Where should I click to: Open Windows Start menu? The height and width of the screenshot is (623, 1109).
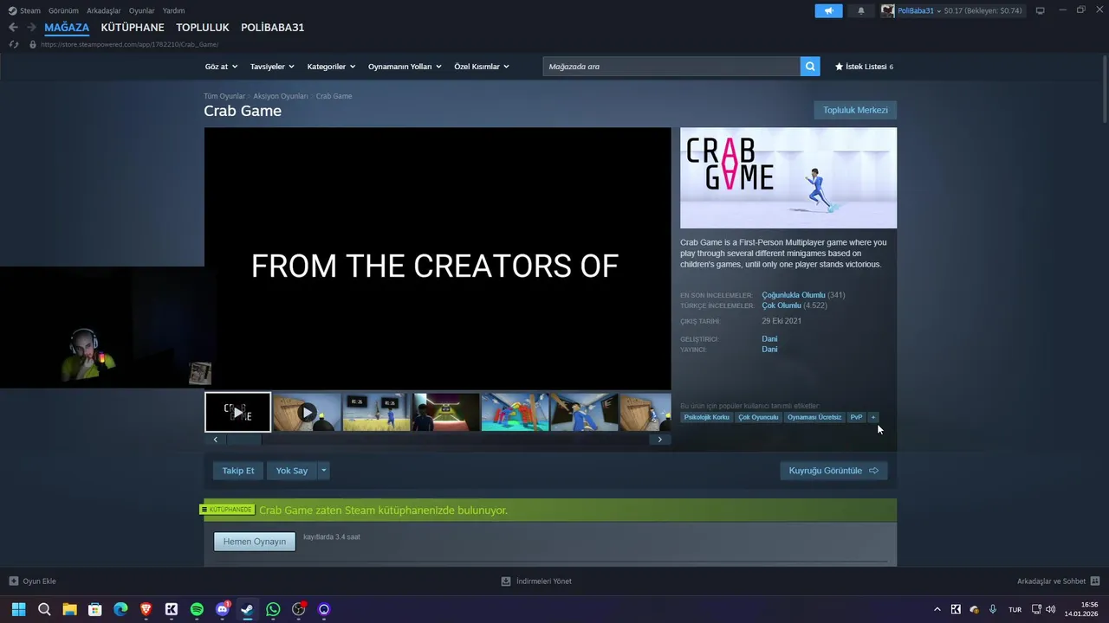pyautogui.click(x=18, y=609)
